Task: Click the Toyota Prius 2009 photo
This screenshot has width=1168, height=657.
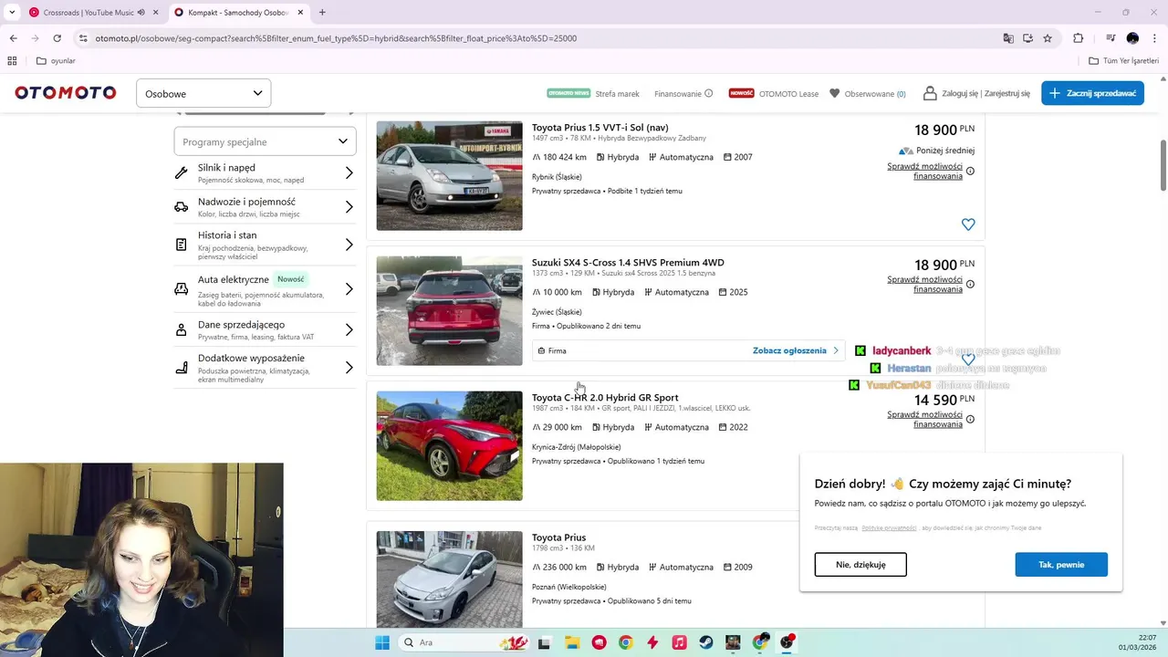Action: tap(449, 579)
